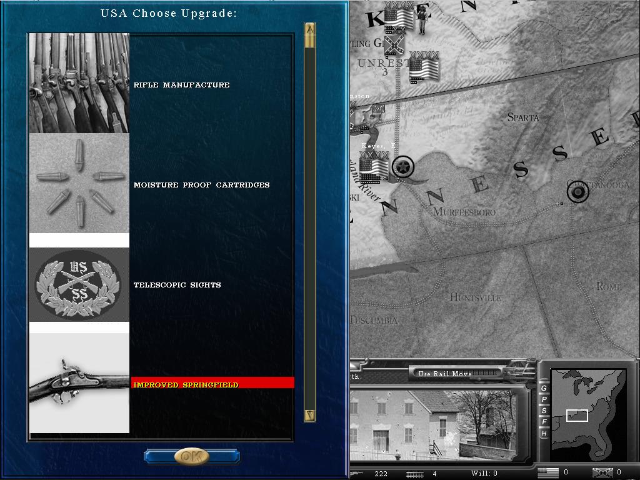
Task: Click the stacked rifles thumbnail image
Action: (79, 83)
